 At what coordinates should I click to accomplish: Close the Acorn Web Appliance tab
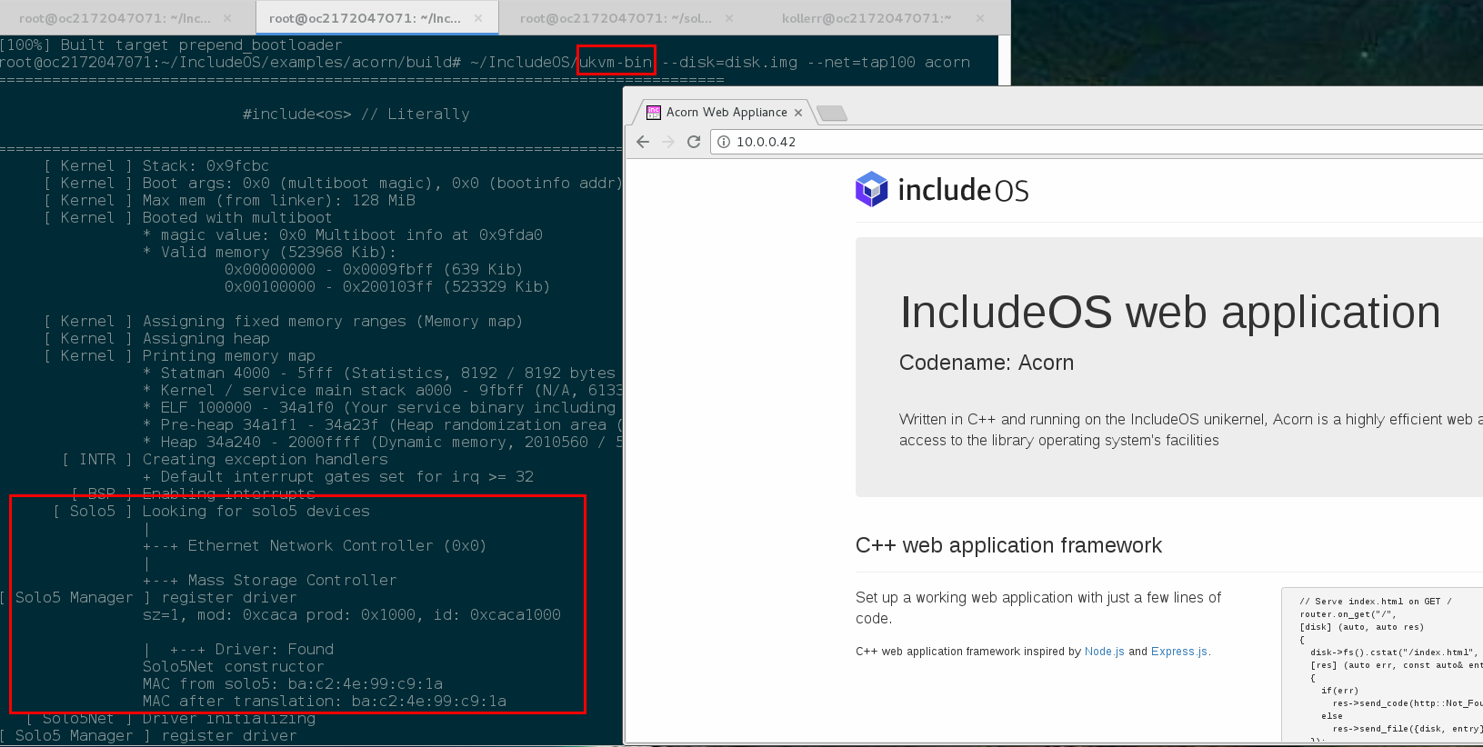point(798,113)
